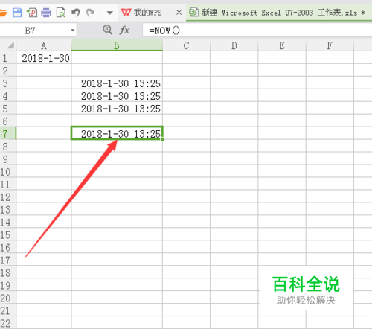The height and width of the screenshot is (329, 372).
Task: Select row 7 header
Action: coord(7,133)
